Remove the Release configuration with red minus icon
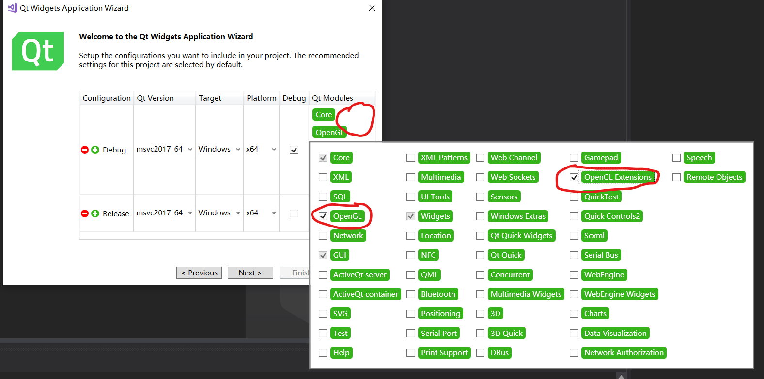The width and height of the screenshot is (764, 379). point(85,213)
